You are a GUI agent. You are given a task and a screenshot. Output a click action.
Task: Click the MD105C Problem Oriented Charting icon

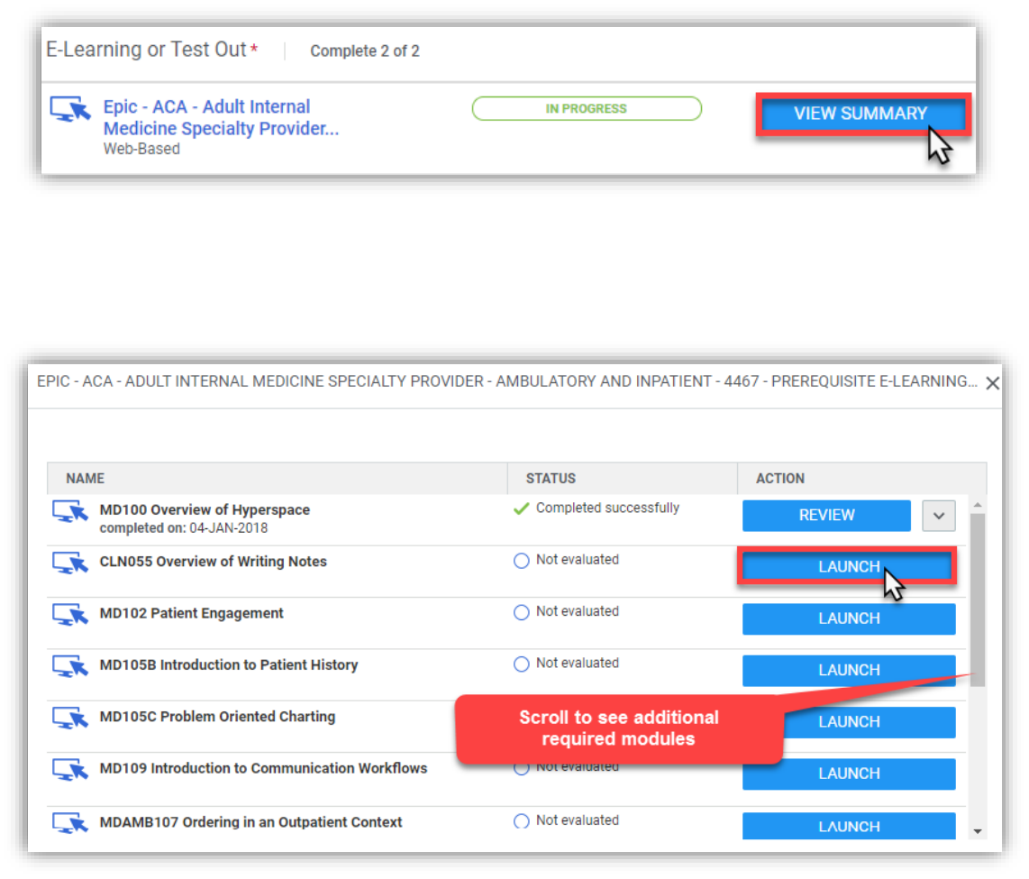[70, 719]
